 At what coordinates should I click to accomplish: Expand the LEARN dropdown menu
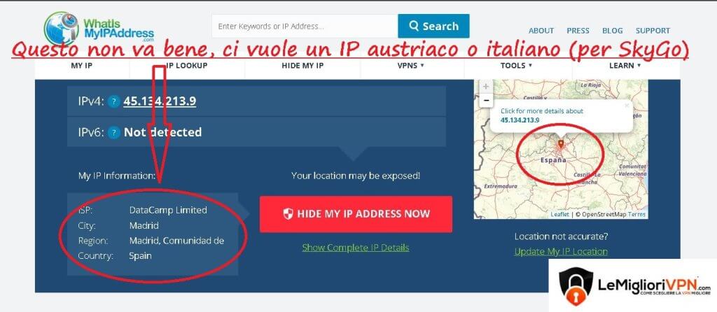[625, 66]
